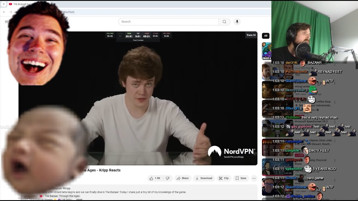Click the #Kripp hashtag
This screenshot has height=201, width=358.
(67, 188)
